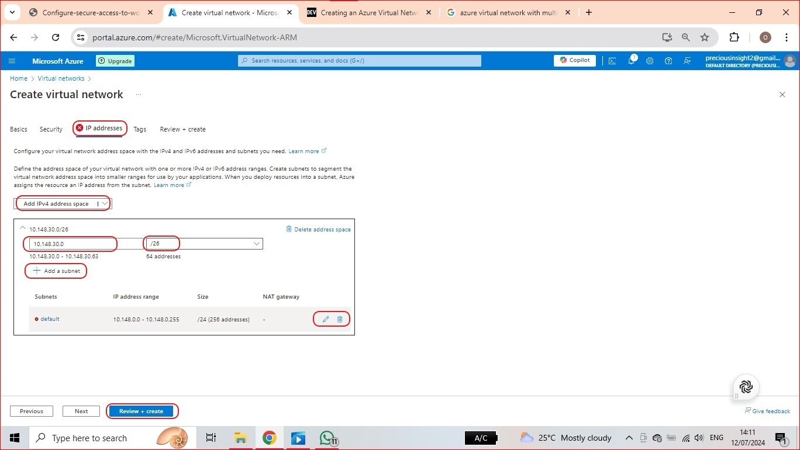Open the Azure portal hamburger menu
The width and height of the screenshot is (800, 450).
pos(12,61)
